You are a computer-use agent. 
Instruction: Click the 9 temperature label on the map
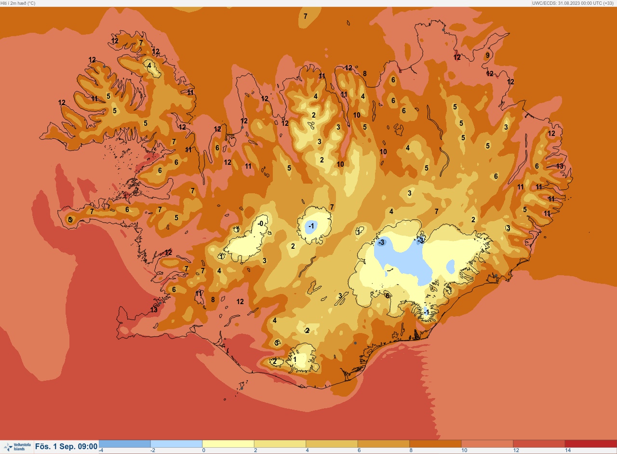[x=487, y=55]
